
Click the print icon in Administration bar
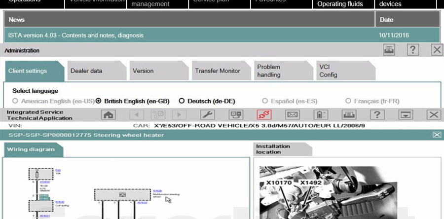389,50
